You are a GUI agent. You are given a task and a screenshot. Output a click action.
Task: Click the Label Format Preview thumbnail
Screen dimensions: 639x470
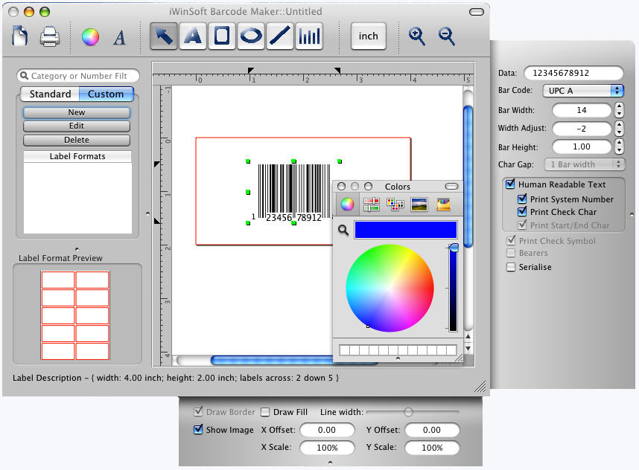tap(75, 315)
